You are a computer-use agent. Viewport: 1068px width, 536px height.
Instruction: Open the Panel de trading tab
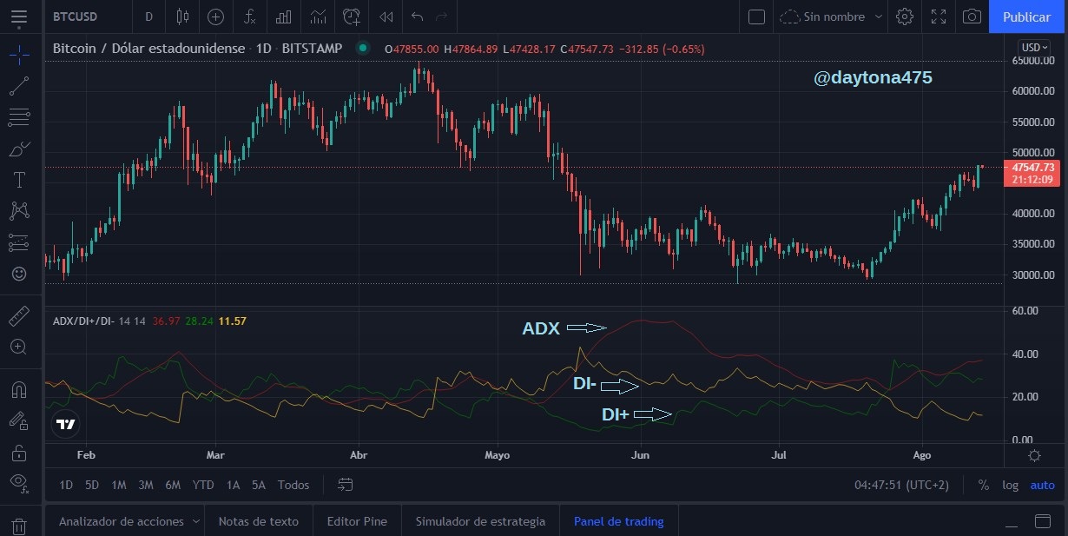(x=618, y=521)
